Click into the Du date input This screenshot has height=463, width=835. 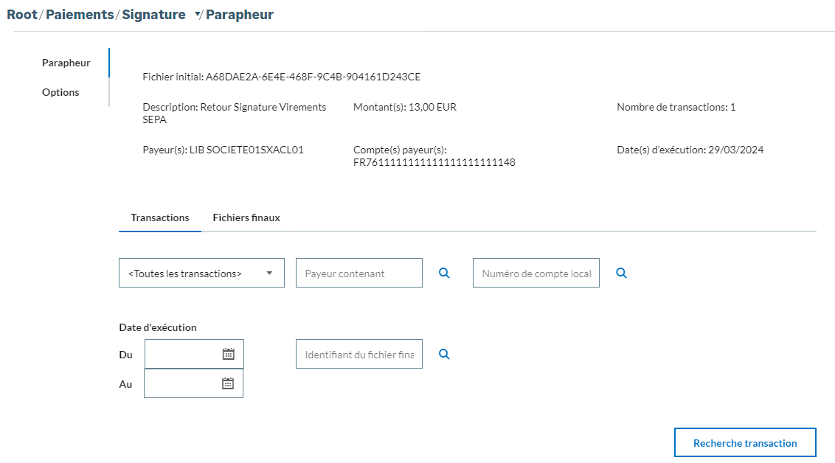183,354
